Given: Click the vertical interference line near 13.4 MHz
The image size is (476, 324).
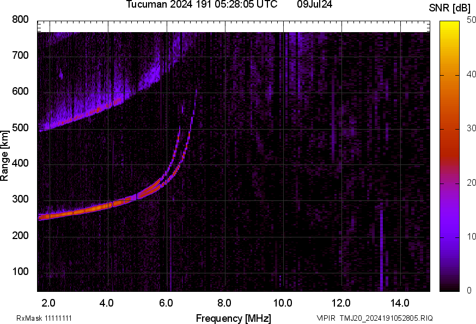Looking at the screenshot, I should tap(382, 250).
